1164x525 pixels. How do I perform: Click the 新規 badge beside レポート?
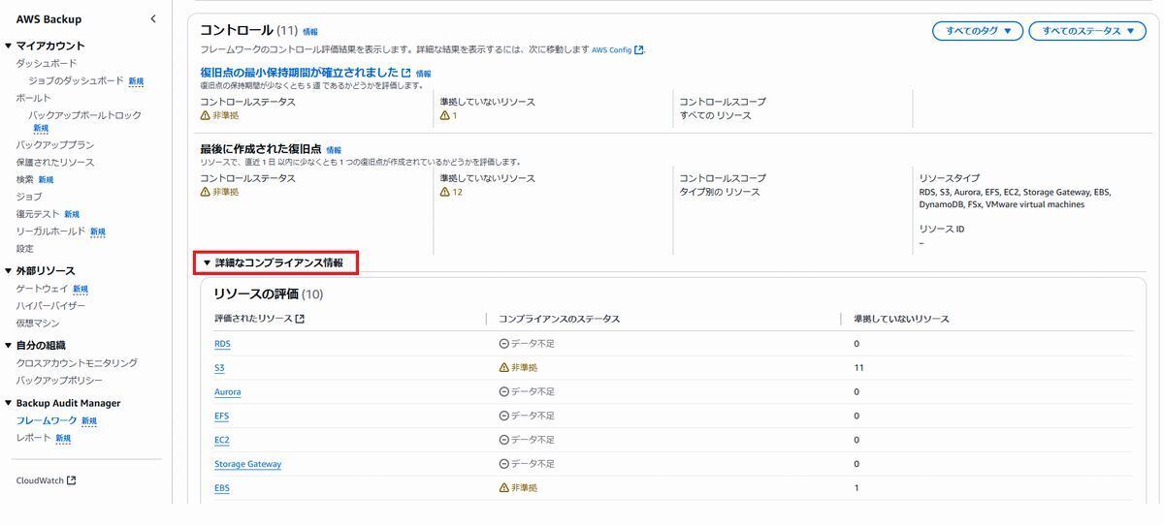63,439
